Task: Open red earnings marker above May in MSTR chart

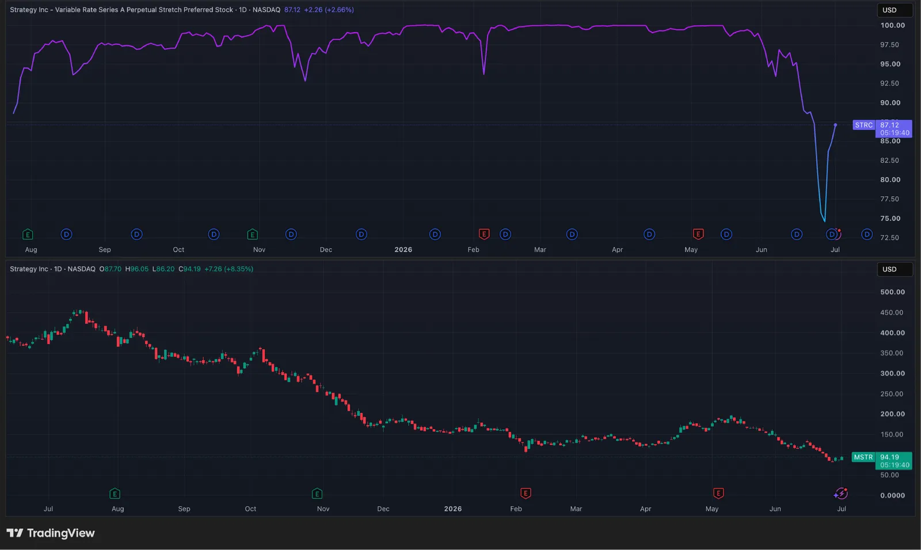Action: tap(718, 494)
